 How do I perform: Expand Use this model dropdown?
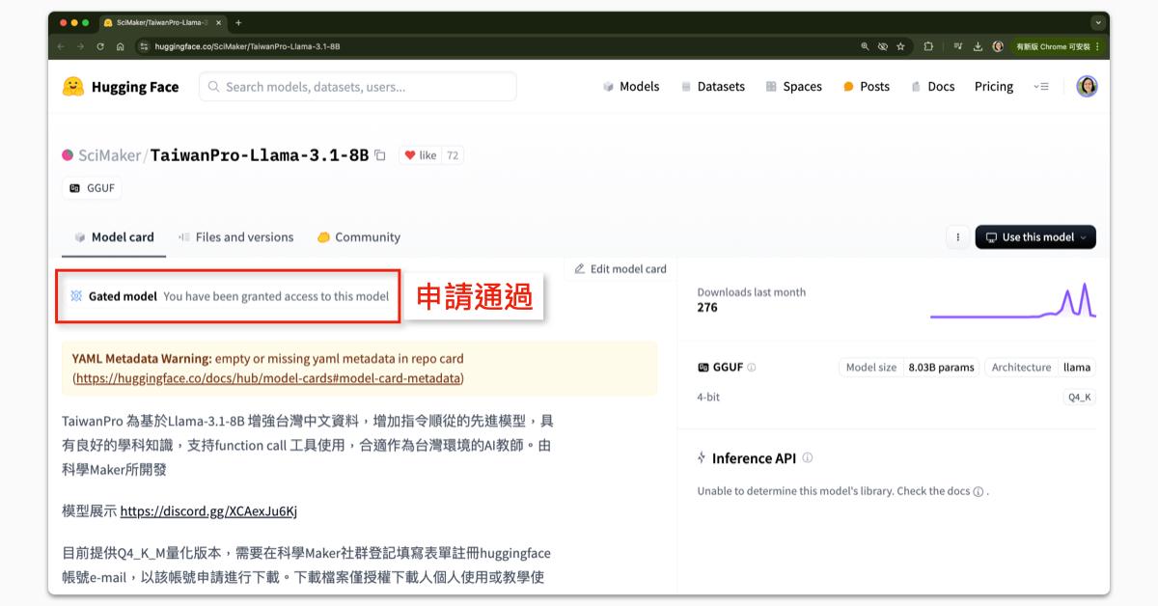coord(1035,237)
